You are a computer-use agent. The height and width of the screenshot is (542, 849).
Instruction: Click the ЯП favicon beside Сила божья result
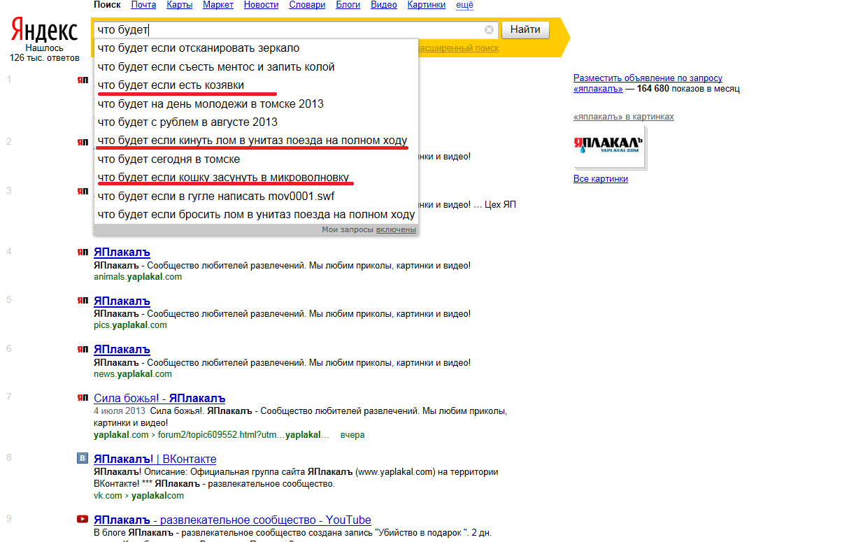[83, 398]
